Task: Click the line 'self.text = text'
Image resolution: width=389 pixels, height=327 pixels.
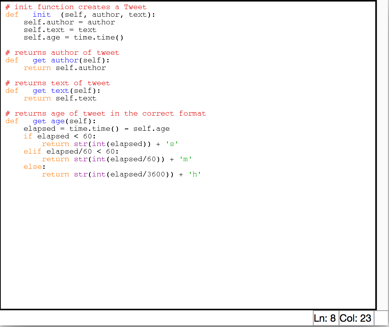Action: click(x=60, y=30)
